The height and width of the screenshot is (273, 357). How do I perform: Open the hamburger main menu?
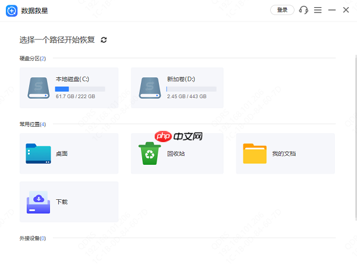pos(318,10)
